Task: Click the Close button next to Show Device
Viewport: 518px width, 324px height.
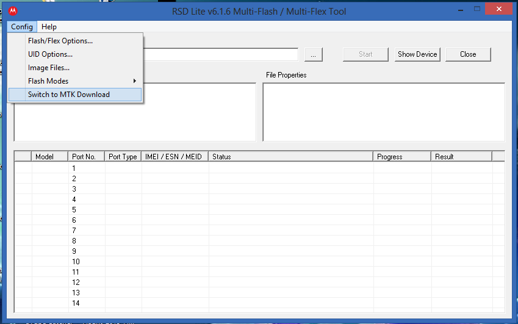Action: pos(468,54)
